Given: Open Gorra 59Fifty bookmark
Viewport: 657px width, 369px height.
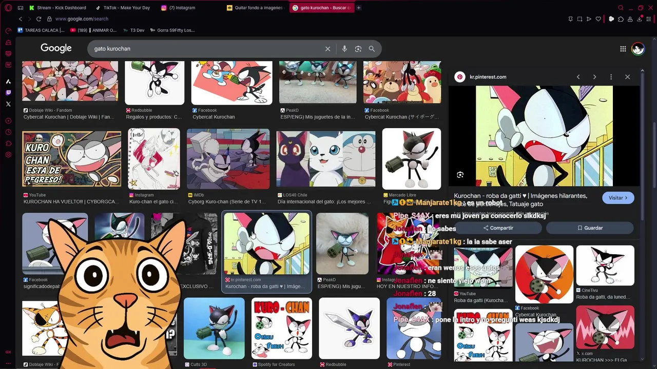Looking at the screenshot, I should coord(172,30).
